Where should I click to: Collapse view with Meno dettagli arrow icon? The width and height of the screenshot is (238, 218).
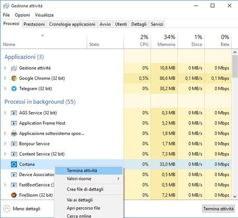[x=7, y=209]
